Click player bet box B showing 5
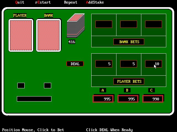 129,64
